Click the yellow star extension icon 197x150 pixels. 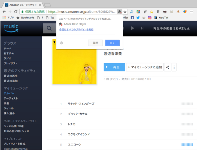click(151, 12)
